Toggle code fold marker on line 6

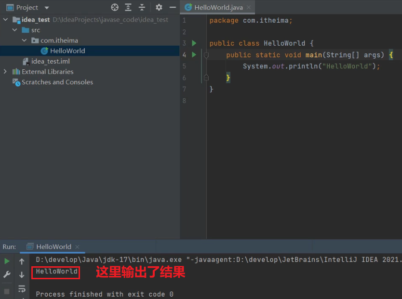pyautogui.click(x=206, y=78)
